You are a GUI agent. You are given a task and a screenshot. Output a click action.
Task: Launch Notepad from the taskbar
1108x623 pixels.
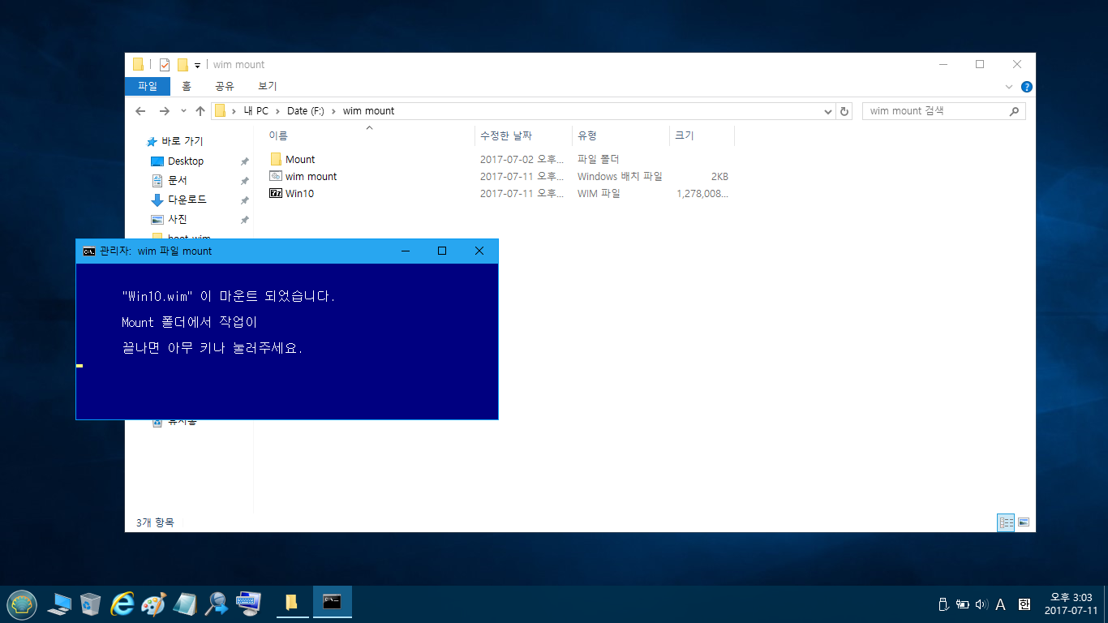[x=185, y=604]
